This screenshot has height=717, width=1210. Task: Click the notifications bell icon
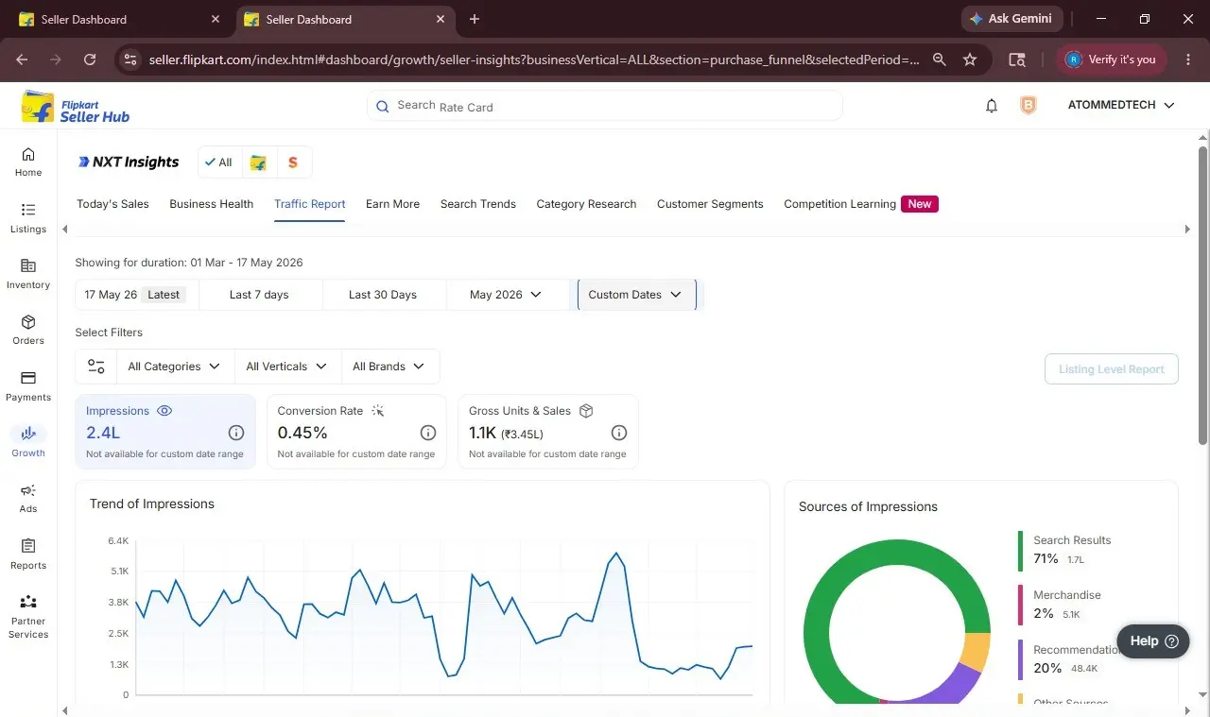(992, 106)
